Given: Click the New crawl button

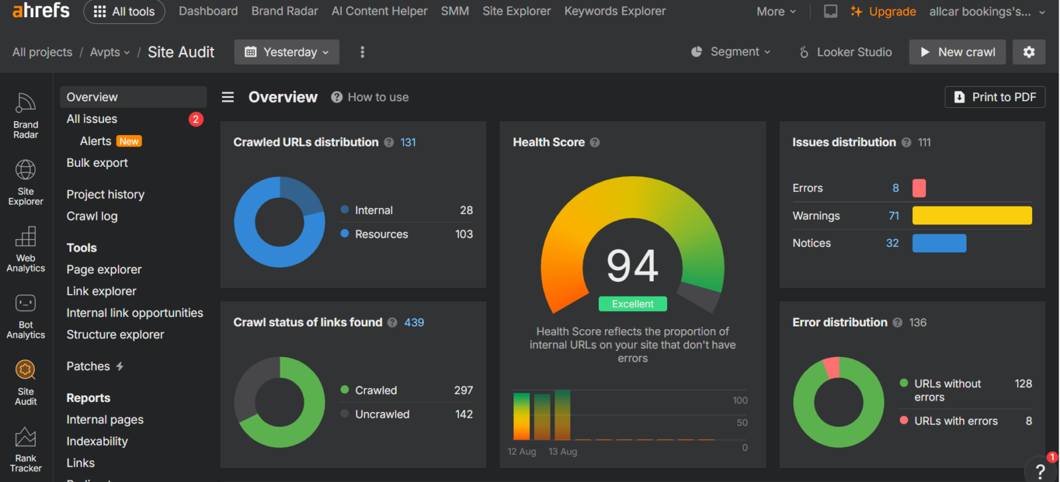Looking at the screenshot, I should (957, 52).
